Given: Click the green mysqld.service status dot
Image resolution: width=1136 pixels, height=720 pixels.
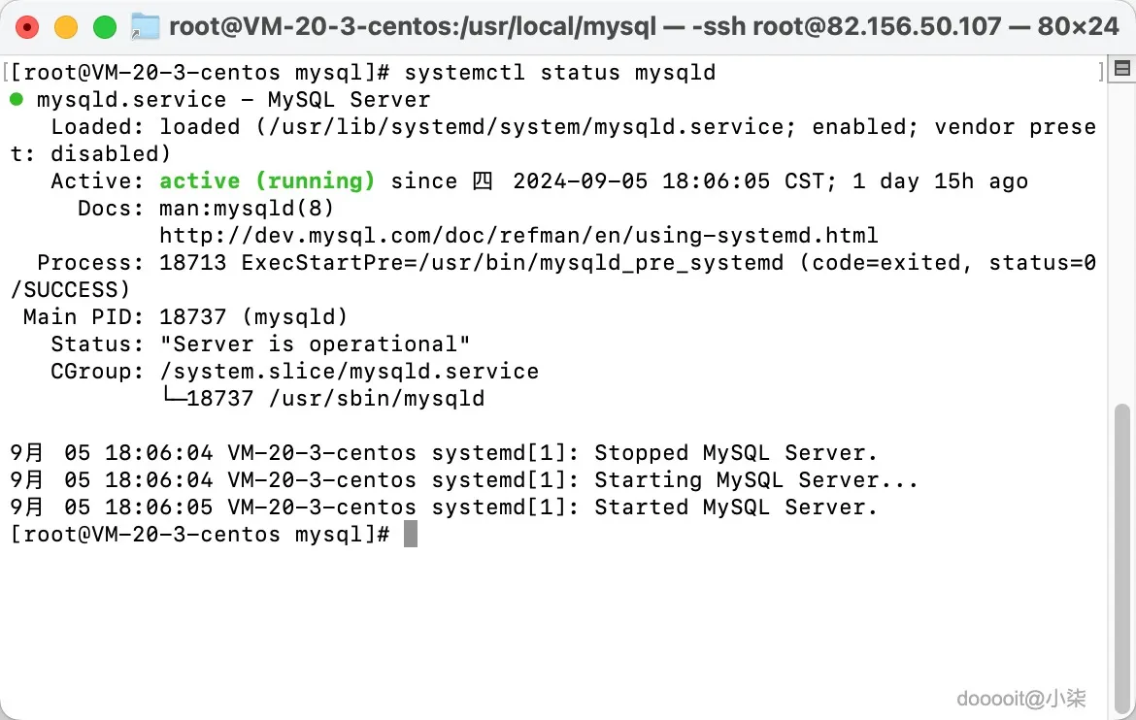Looking at the screenshot, I should pos(17,99).
